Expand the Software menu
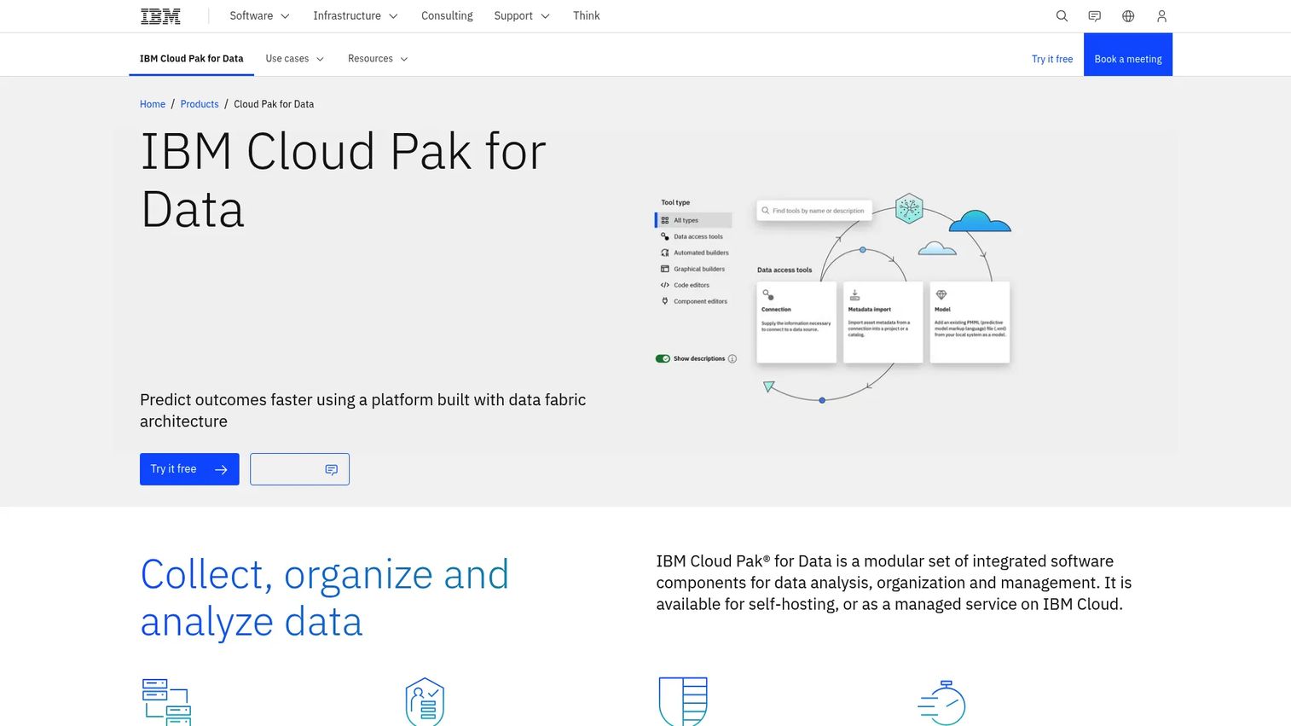The height and width of the screenshot is (726, 1291). point(259,16)
